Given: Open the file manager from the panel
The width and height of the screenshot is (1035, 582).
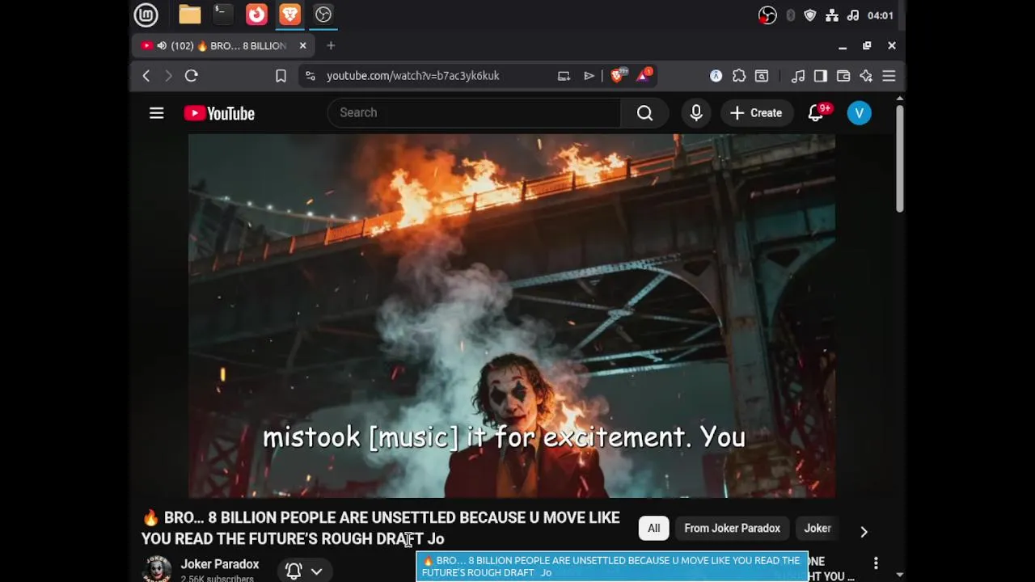Looking at the screenshot, I should pyautogui.click(x=189, y=15).
